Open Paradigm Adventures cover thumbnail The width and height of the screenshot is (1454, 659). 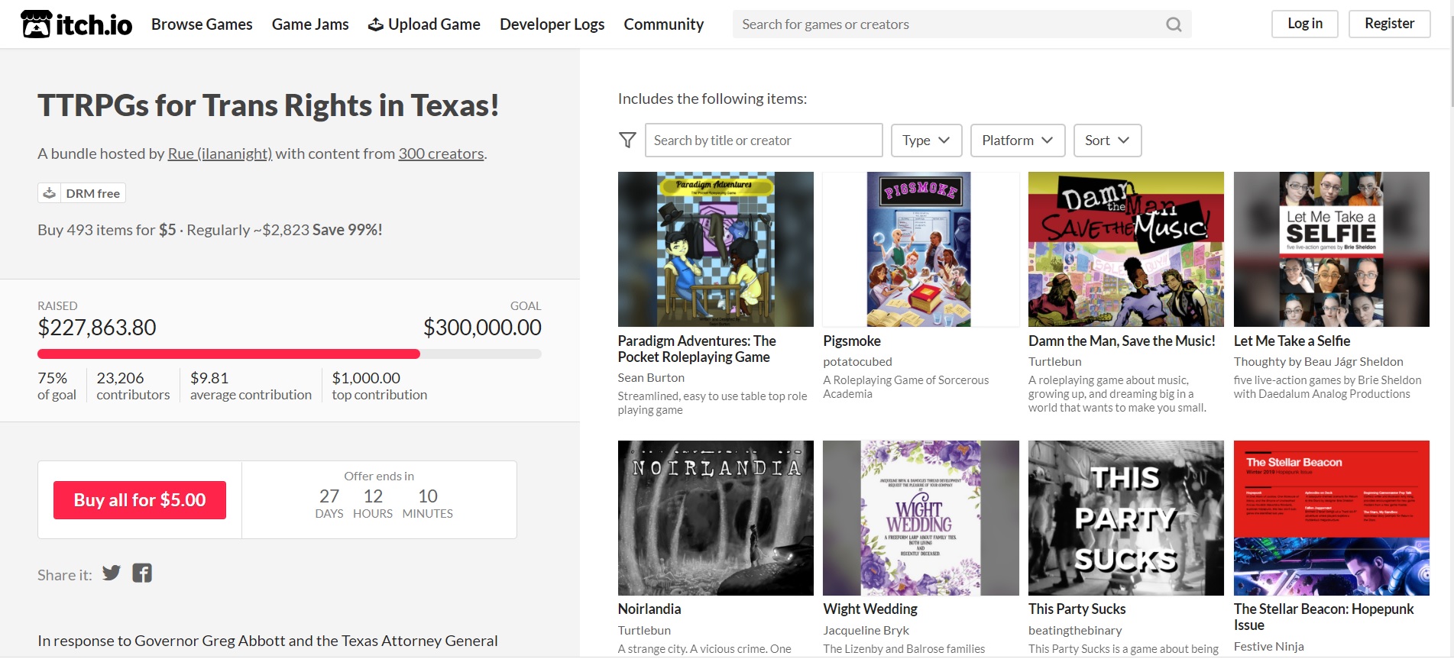coord(716,249)
